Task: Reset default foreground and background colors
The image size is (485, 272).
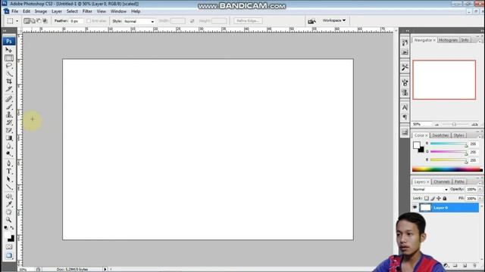Action: coord(5,227)
